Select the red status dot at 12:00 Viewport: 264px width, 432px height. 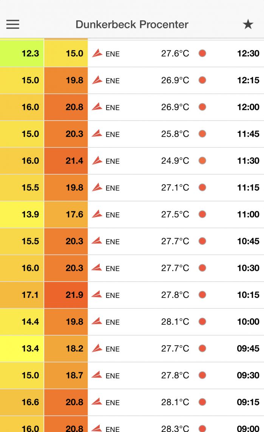[x=202, y=107]
